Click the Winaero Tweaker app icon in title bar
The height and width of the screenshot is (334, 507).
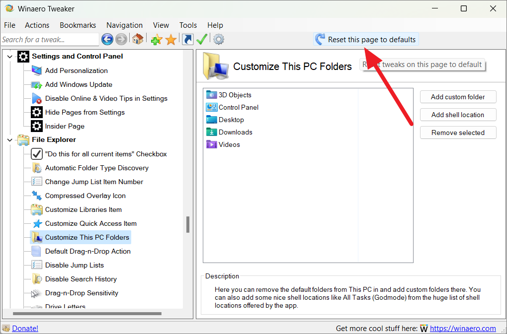coord(9,8)
